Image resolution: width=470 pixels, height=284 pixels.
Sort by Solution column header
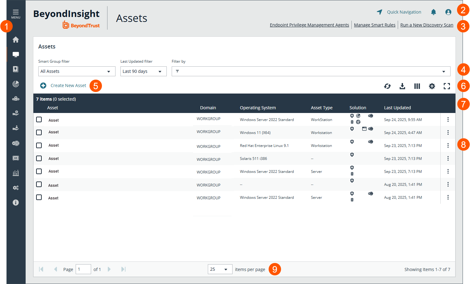(x=358, y=108)
